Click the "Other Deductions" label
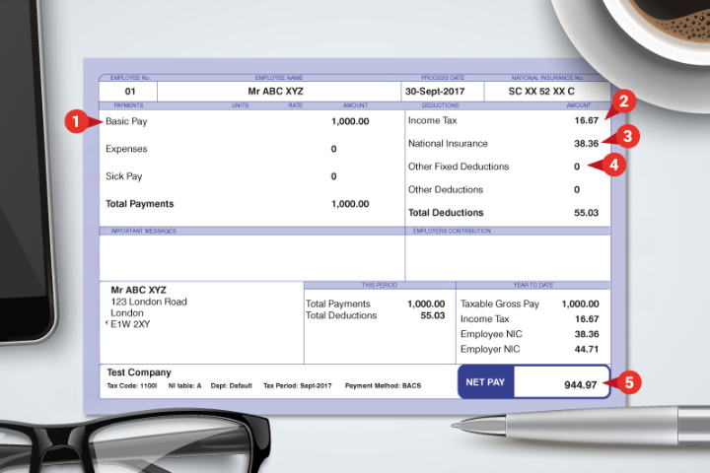The width and height of the screenshot is (710, 473). (446, 189)
